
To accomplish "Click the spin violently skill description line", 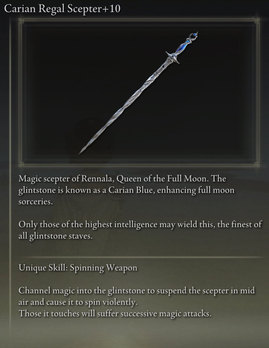I will 78,302.
